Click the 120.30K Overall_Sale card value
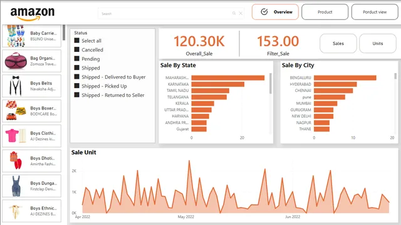 click(x=199, y=41)
